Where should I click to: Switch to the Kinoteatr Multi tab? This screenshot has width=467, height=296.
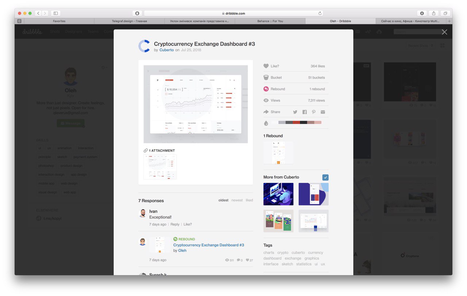point(411,21)
